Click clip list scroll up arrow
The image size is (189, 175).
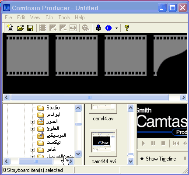pyautogui.click(x=131, y=108)
